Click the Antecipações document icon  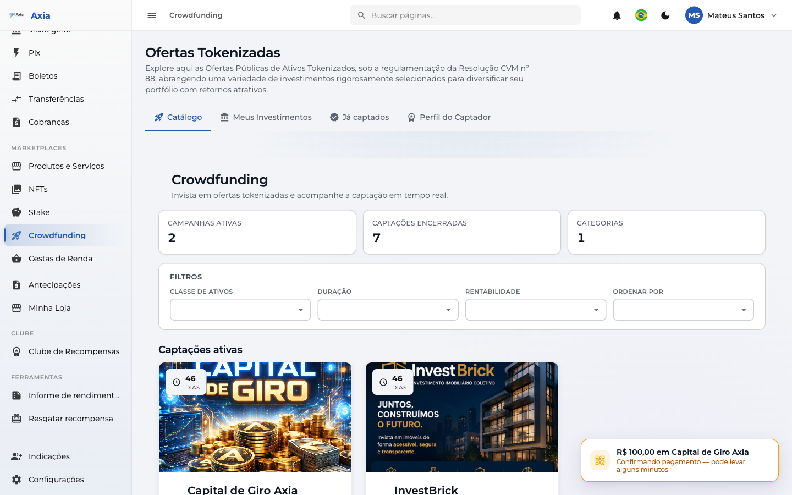click(16, 285)
